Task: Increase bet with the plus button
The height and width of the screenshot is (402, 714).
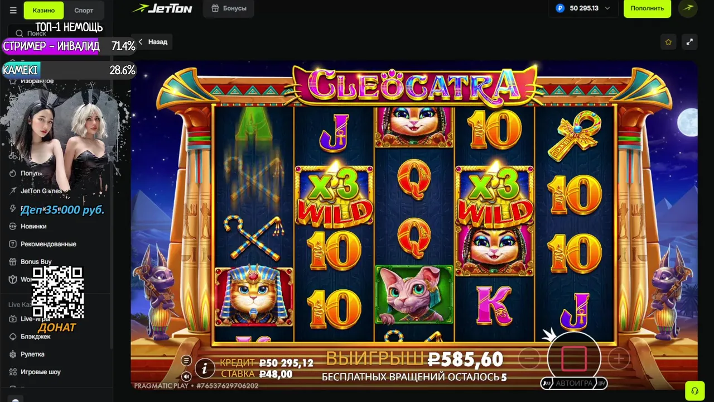Action: pyautogui.click(x=619, y=358)
